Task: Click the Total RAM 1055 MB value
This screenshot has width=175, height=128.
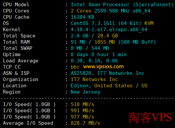Action: point(105,42)
